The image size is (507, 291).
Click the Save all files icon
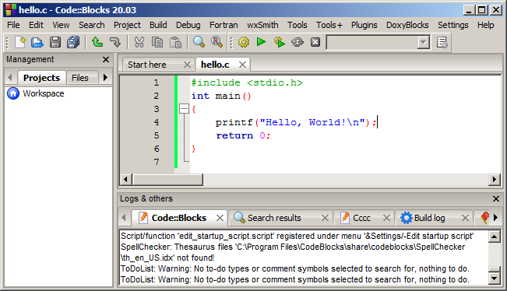[73, 42]
